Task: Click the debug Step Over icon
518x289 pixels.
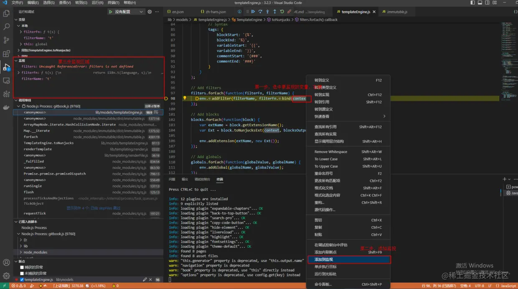Action: 260,12
